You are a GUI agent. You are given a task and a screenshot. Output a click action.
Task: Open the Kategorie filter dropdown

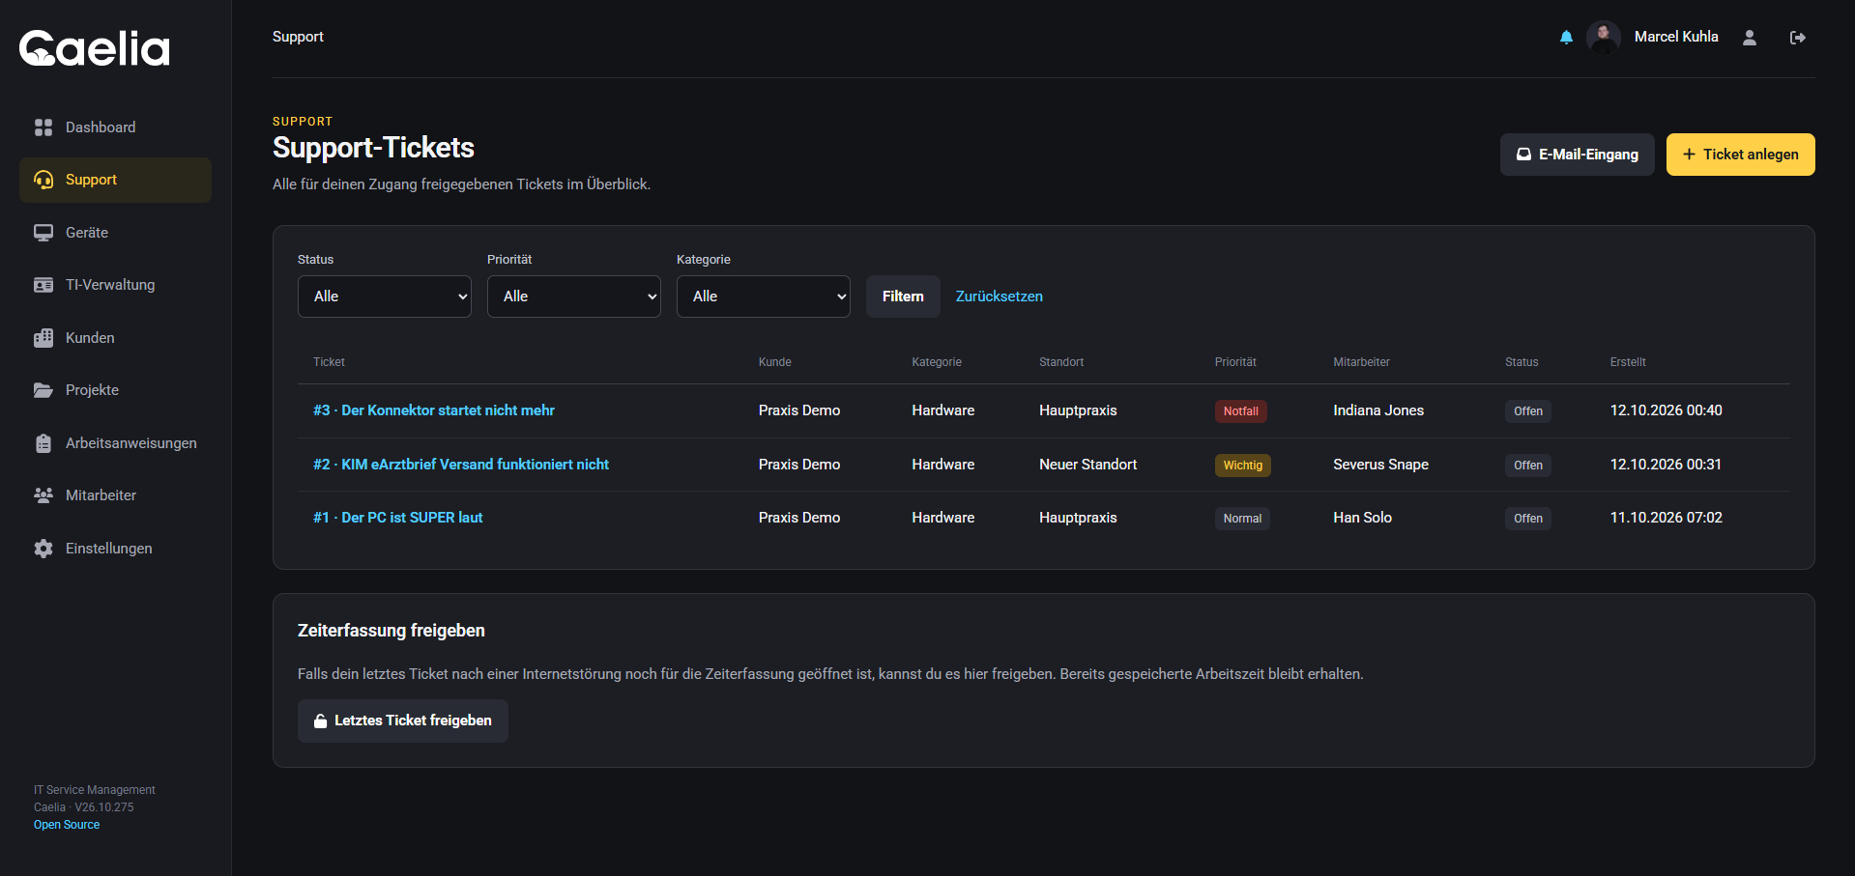(x=764, y=297)
